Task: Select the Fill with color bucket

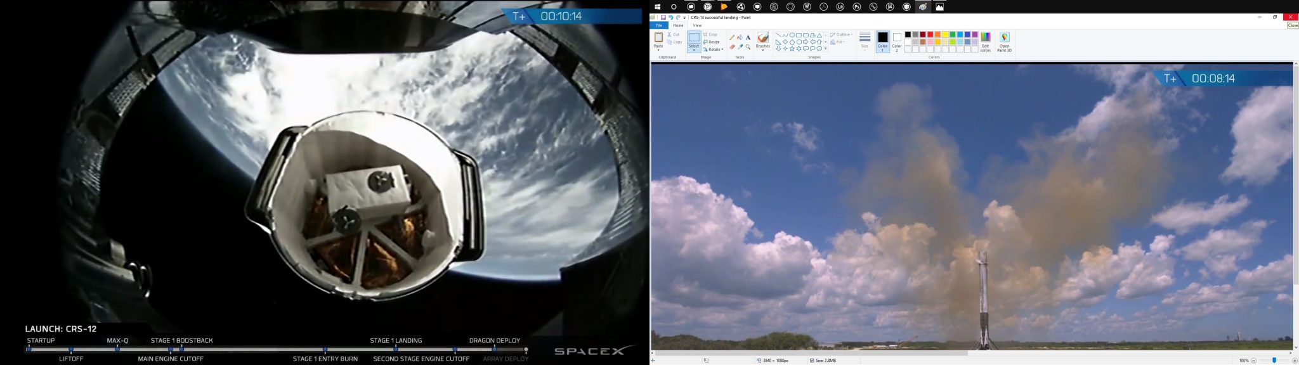Action: click(740, 37)
